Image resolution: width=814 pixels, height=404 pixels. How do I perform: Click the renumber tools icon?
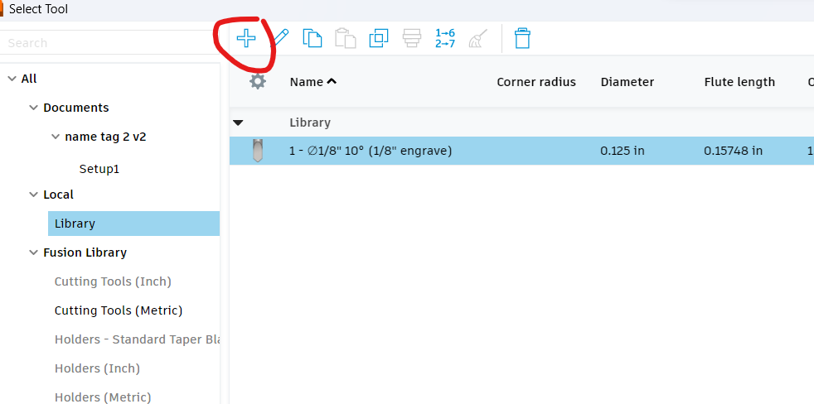[445, 38]
